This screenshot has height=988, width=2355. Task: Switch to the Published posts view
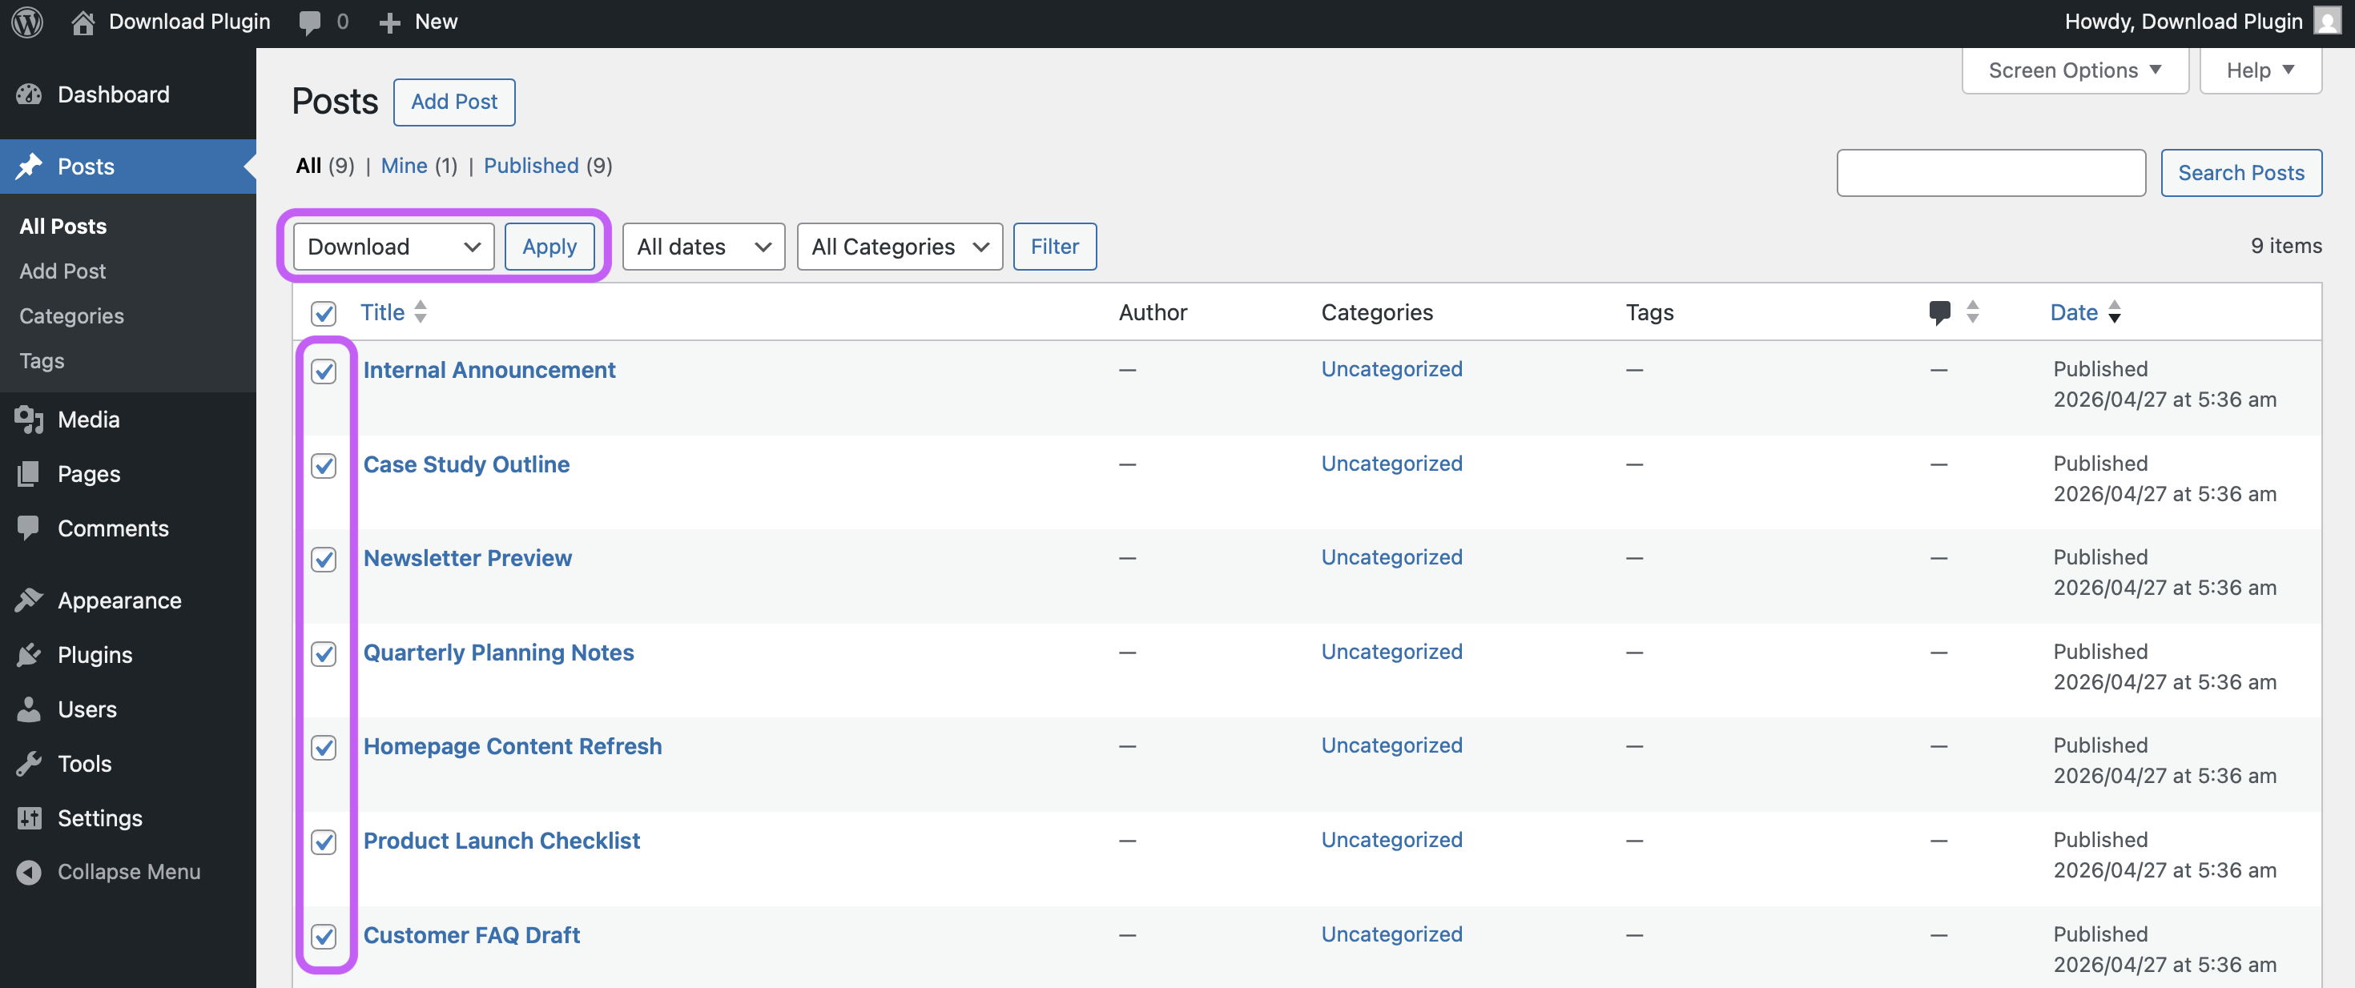(531, 166)
